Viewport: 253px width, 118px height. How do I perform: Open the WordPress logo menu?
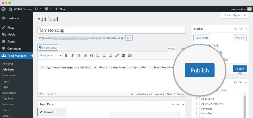click(x=4, y=9)
